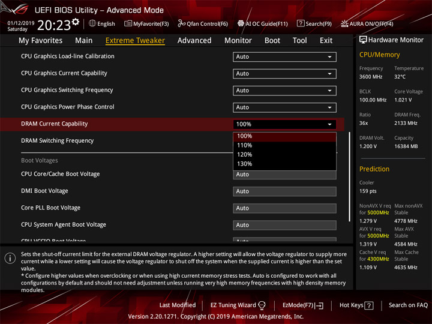Image resolution: width=432 pixels, height=324 pixels.
Task: Select 120% from the dropdown list
Action: tap(284, 155)
